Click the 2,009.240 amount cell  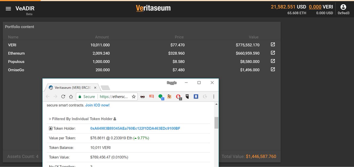101,53
